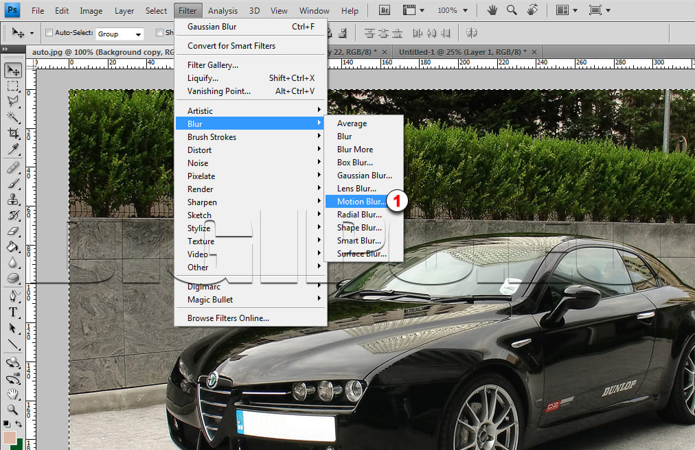Open the Analysis menu

[x=223, y=10]
